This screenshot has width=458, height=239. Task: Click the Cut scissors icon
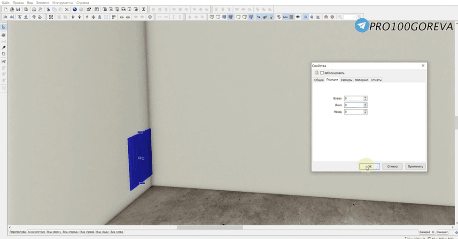click(48, 9)
